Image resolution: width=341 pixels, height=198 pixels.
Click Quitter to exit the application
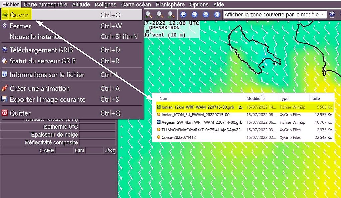(x=20, y=113)
